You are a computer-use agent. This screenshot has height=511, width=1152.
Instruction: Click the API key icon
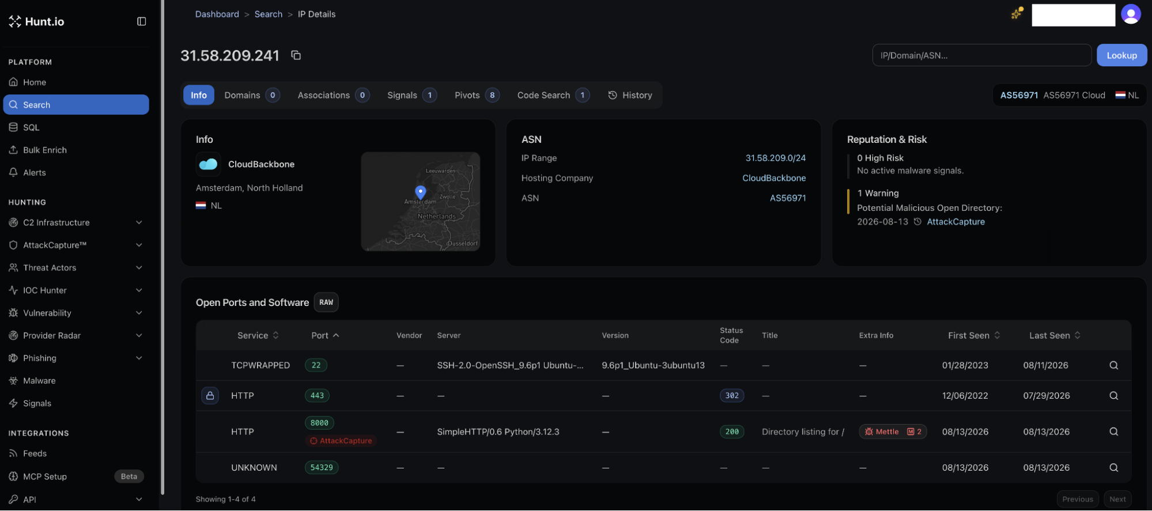(13, 499)
